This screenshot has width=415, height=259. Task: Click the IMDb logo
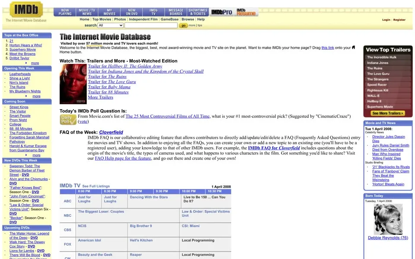click(26, 10)
